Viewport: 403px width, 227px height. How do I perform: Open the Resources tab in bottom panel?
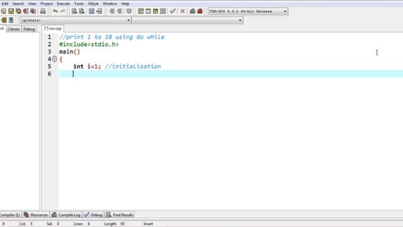(x=36, y=214)
